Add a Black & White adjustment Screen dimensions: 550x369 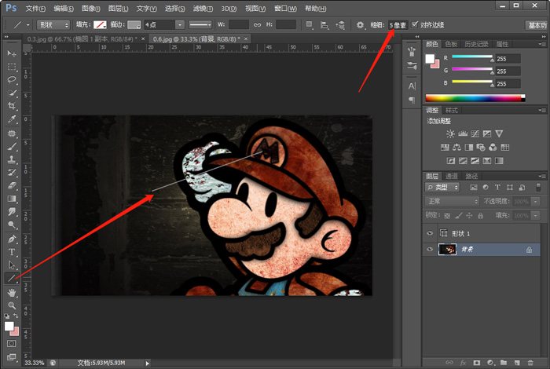tap(468, 147)
